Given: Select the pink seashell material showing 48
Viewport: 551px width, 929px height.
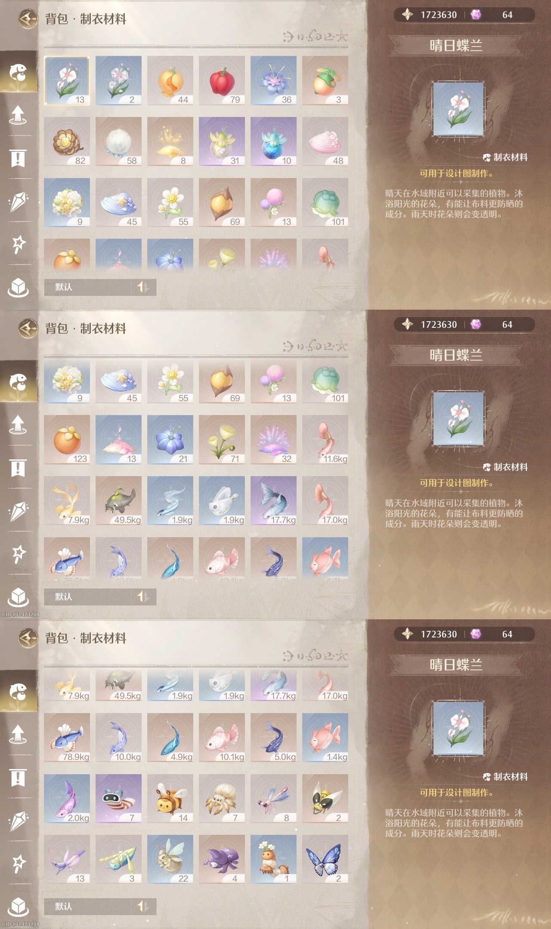Looking at the screenshot, I should (x=325, y=142).
